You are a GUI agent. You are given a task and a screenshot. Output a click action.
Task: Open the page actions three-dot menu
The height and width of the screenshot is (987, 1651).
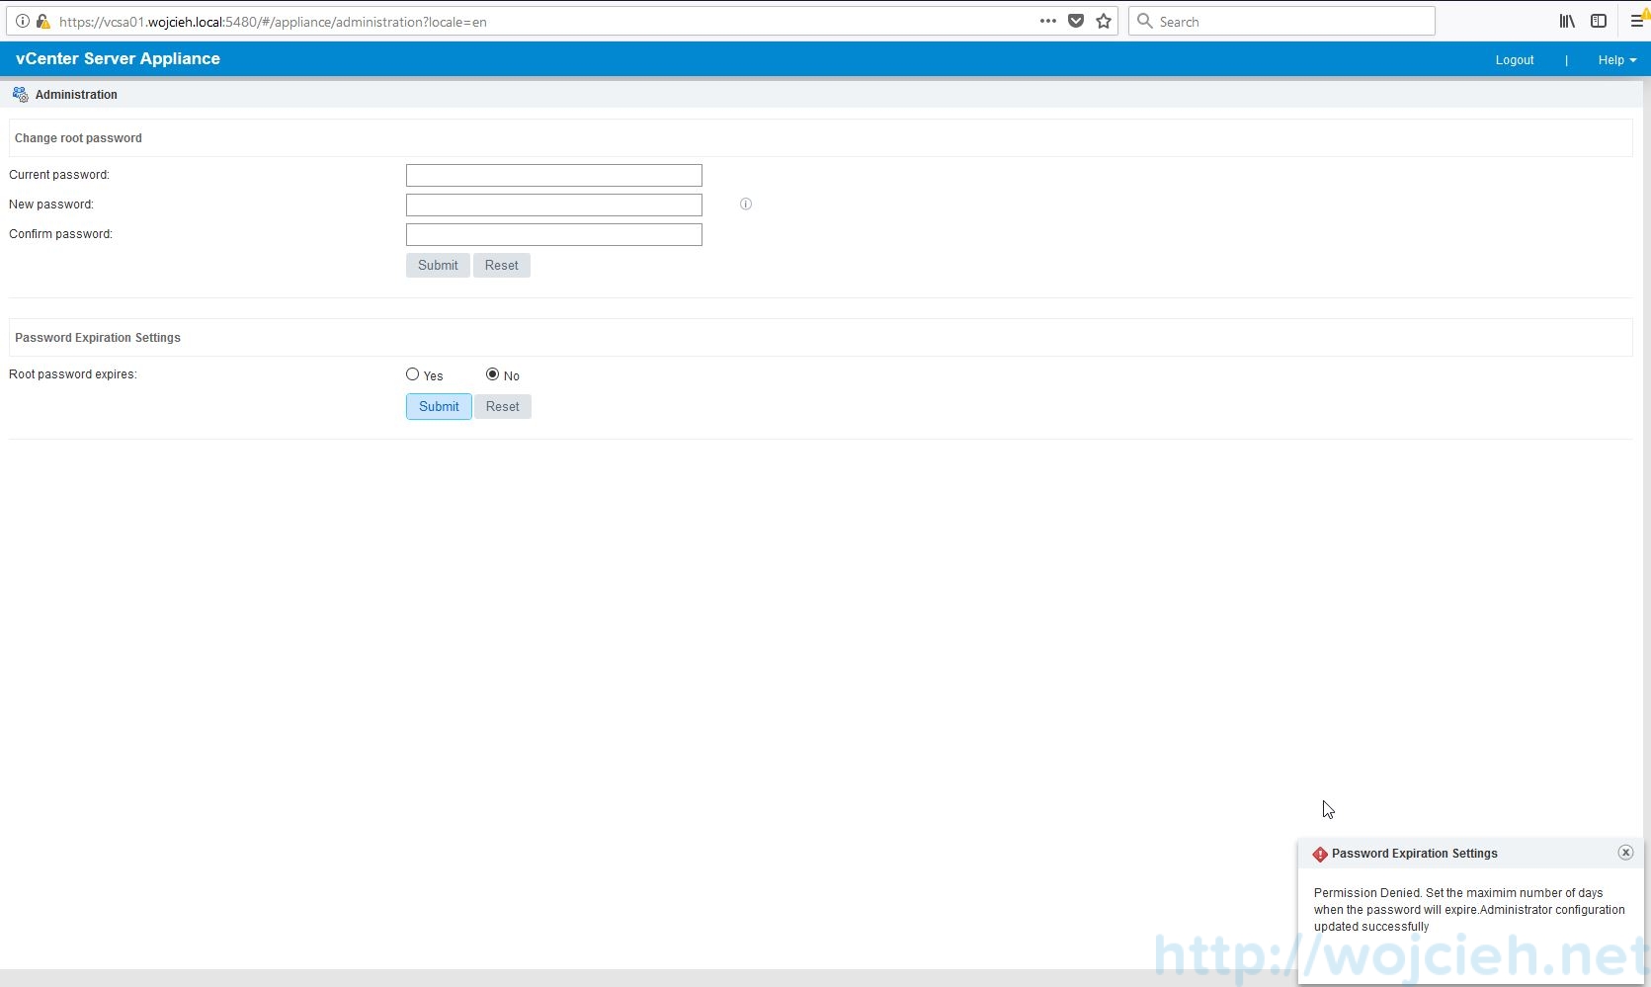[x=1048, y=21]
